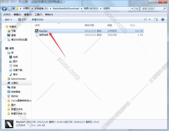Open the 视频 library

pos(15,57)
